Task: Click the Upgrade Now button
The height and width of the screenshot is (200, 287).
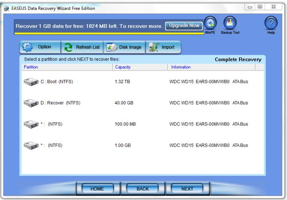Action: (184, 26)
